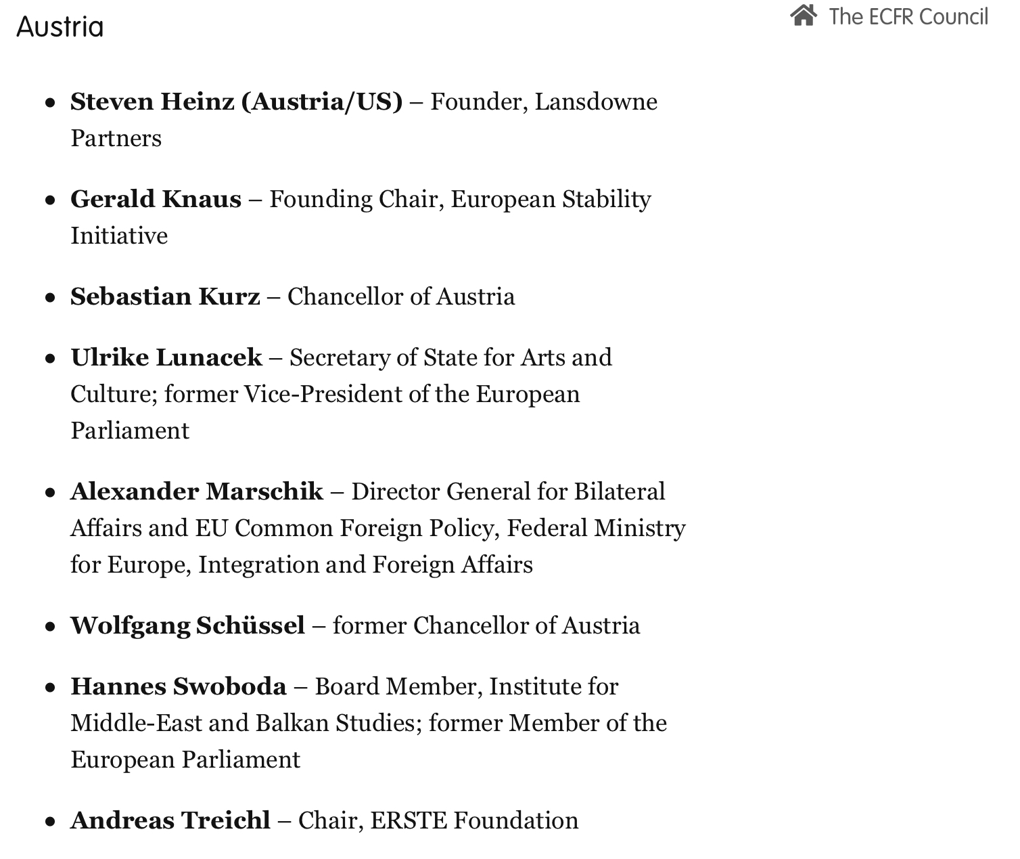Click 'Board Member, Institute for Middle-East' text
The width and height of the screenshot is (1020, 859).
pyautogui.click(x=466, y=686)
